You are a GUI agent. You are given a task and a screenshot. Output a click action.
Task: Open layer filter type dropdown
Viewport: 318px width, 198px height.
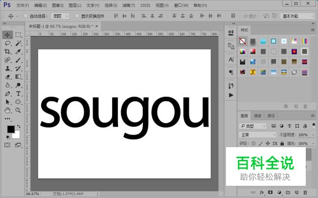click(253, 126)
